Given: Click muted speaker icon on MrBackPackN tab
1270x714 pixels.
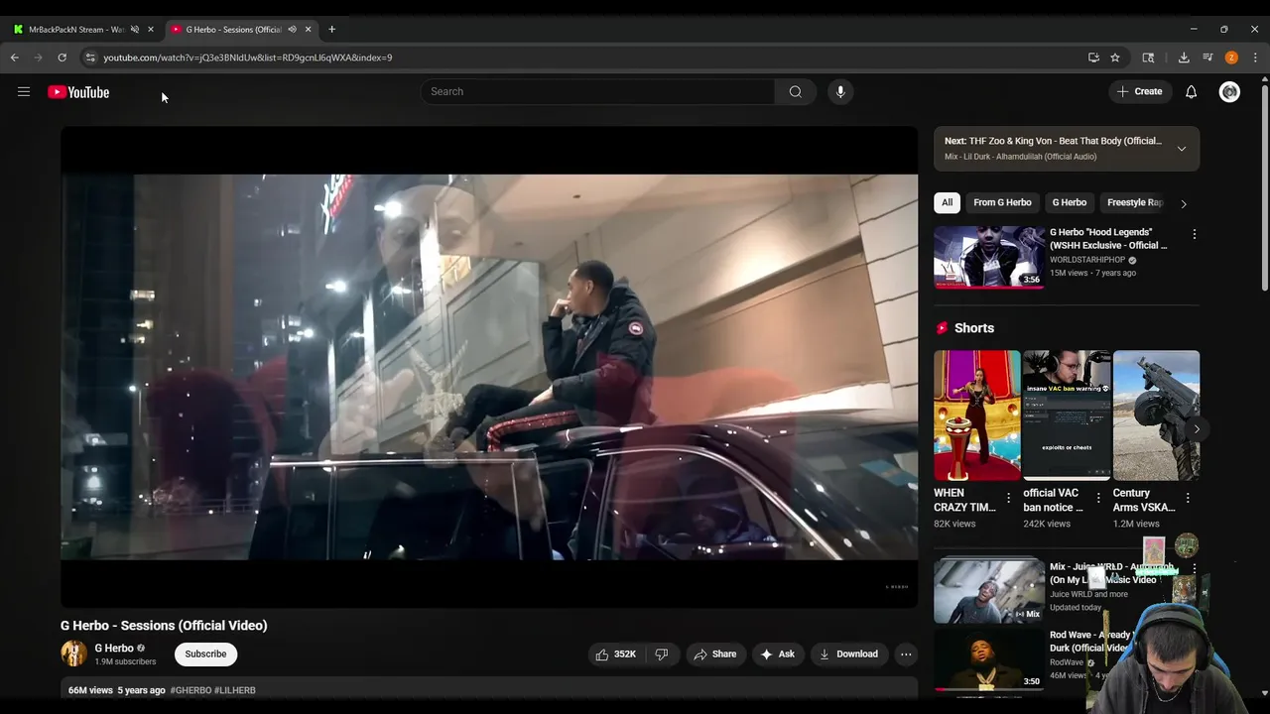Looking at the screenshot, I should pos(135,30).
